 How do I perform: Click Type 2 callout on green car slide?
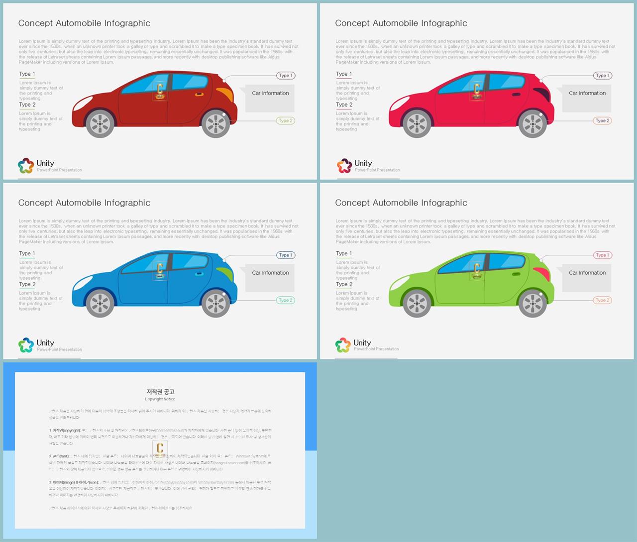click(603, 300)
